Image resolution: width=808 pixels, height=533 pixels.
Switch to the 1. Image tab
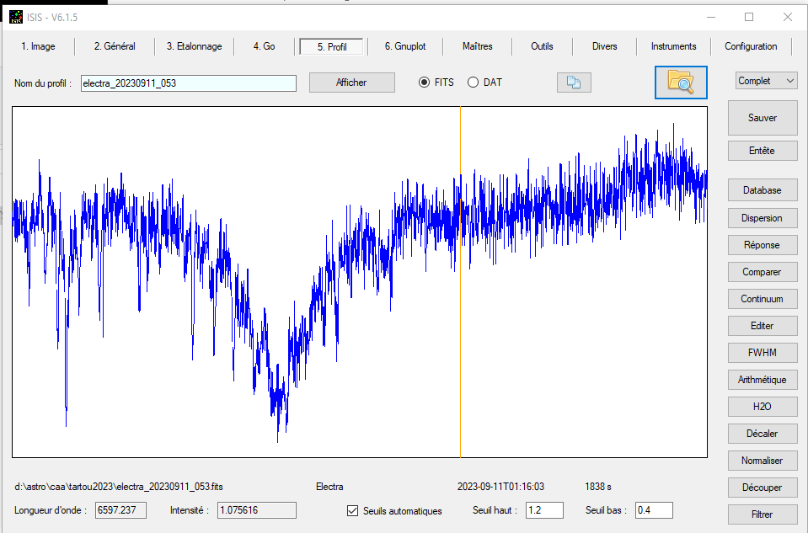pyautogui.click(x=38, y=46)
